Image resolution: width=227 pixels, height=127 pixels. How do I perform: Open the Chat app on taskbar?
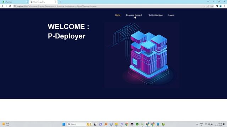pyautogui.click(x=101, y=124)
